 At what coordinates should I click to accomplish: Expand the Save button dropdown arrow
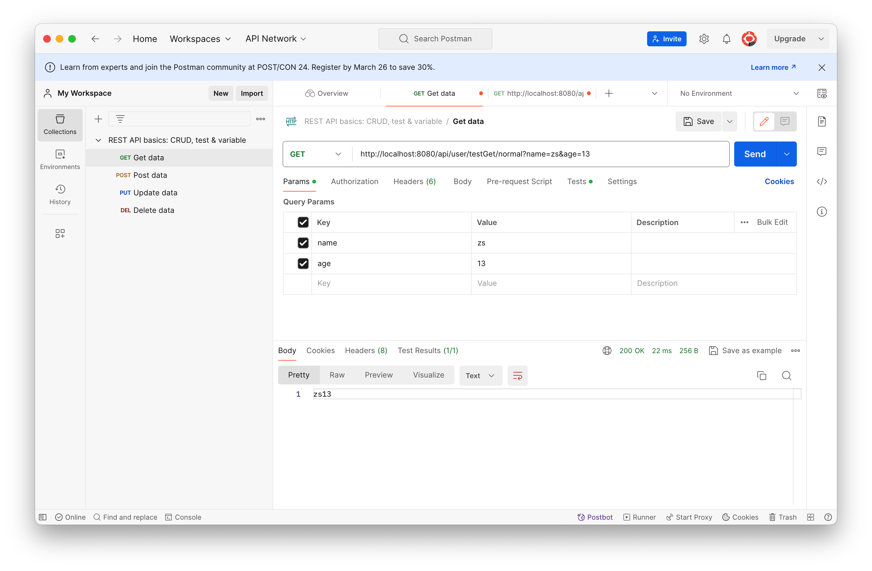click(x=730, y=121)
